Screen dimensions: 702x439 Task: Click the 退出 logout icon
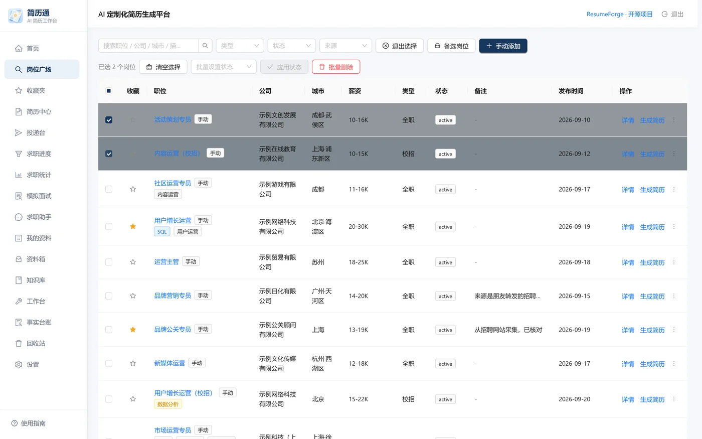click(x=664, y=14)
